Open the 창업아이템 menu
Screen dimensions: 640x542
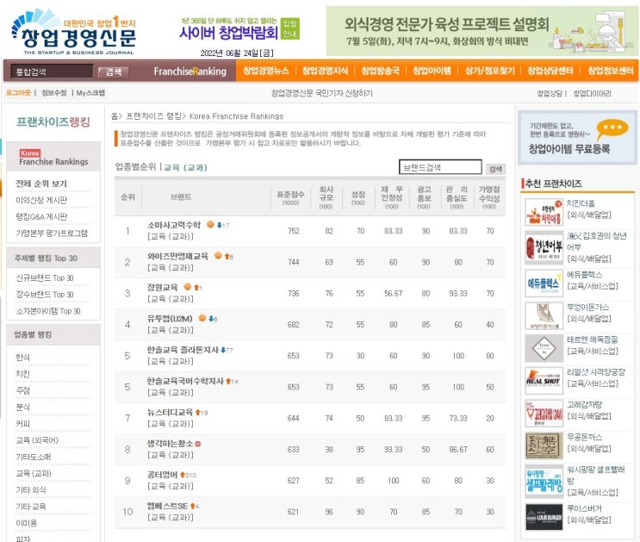pos(432,71)
